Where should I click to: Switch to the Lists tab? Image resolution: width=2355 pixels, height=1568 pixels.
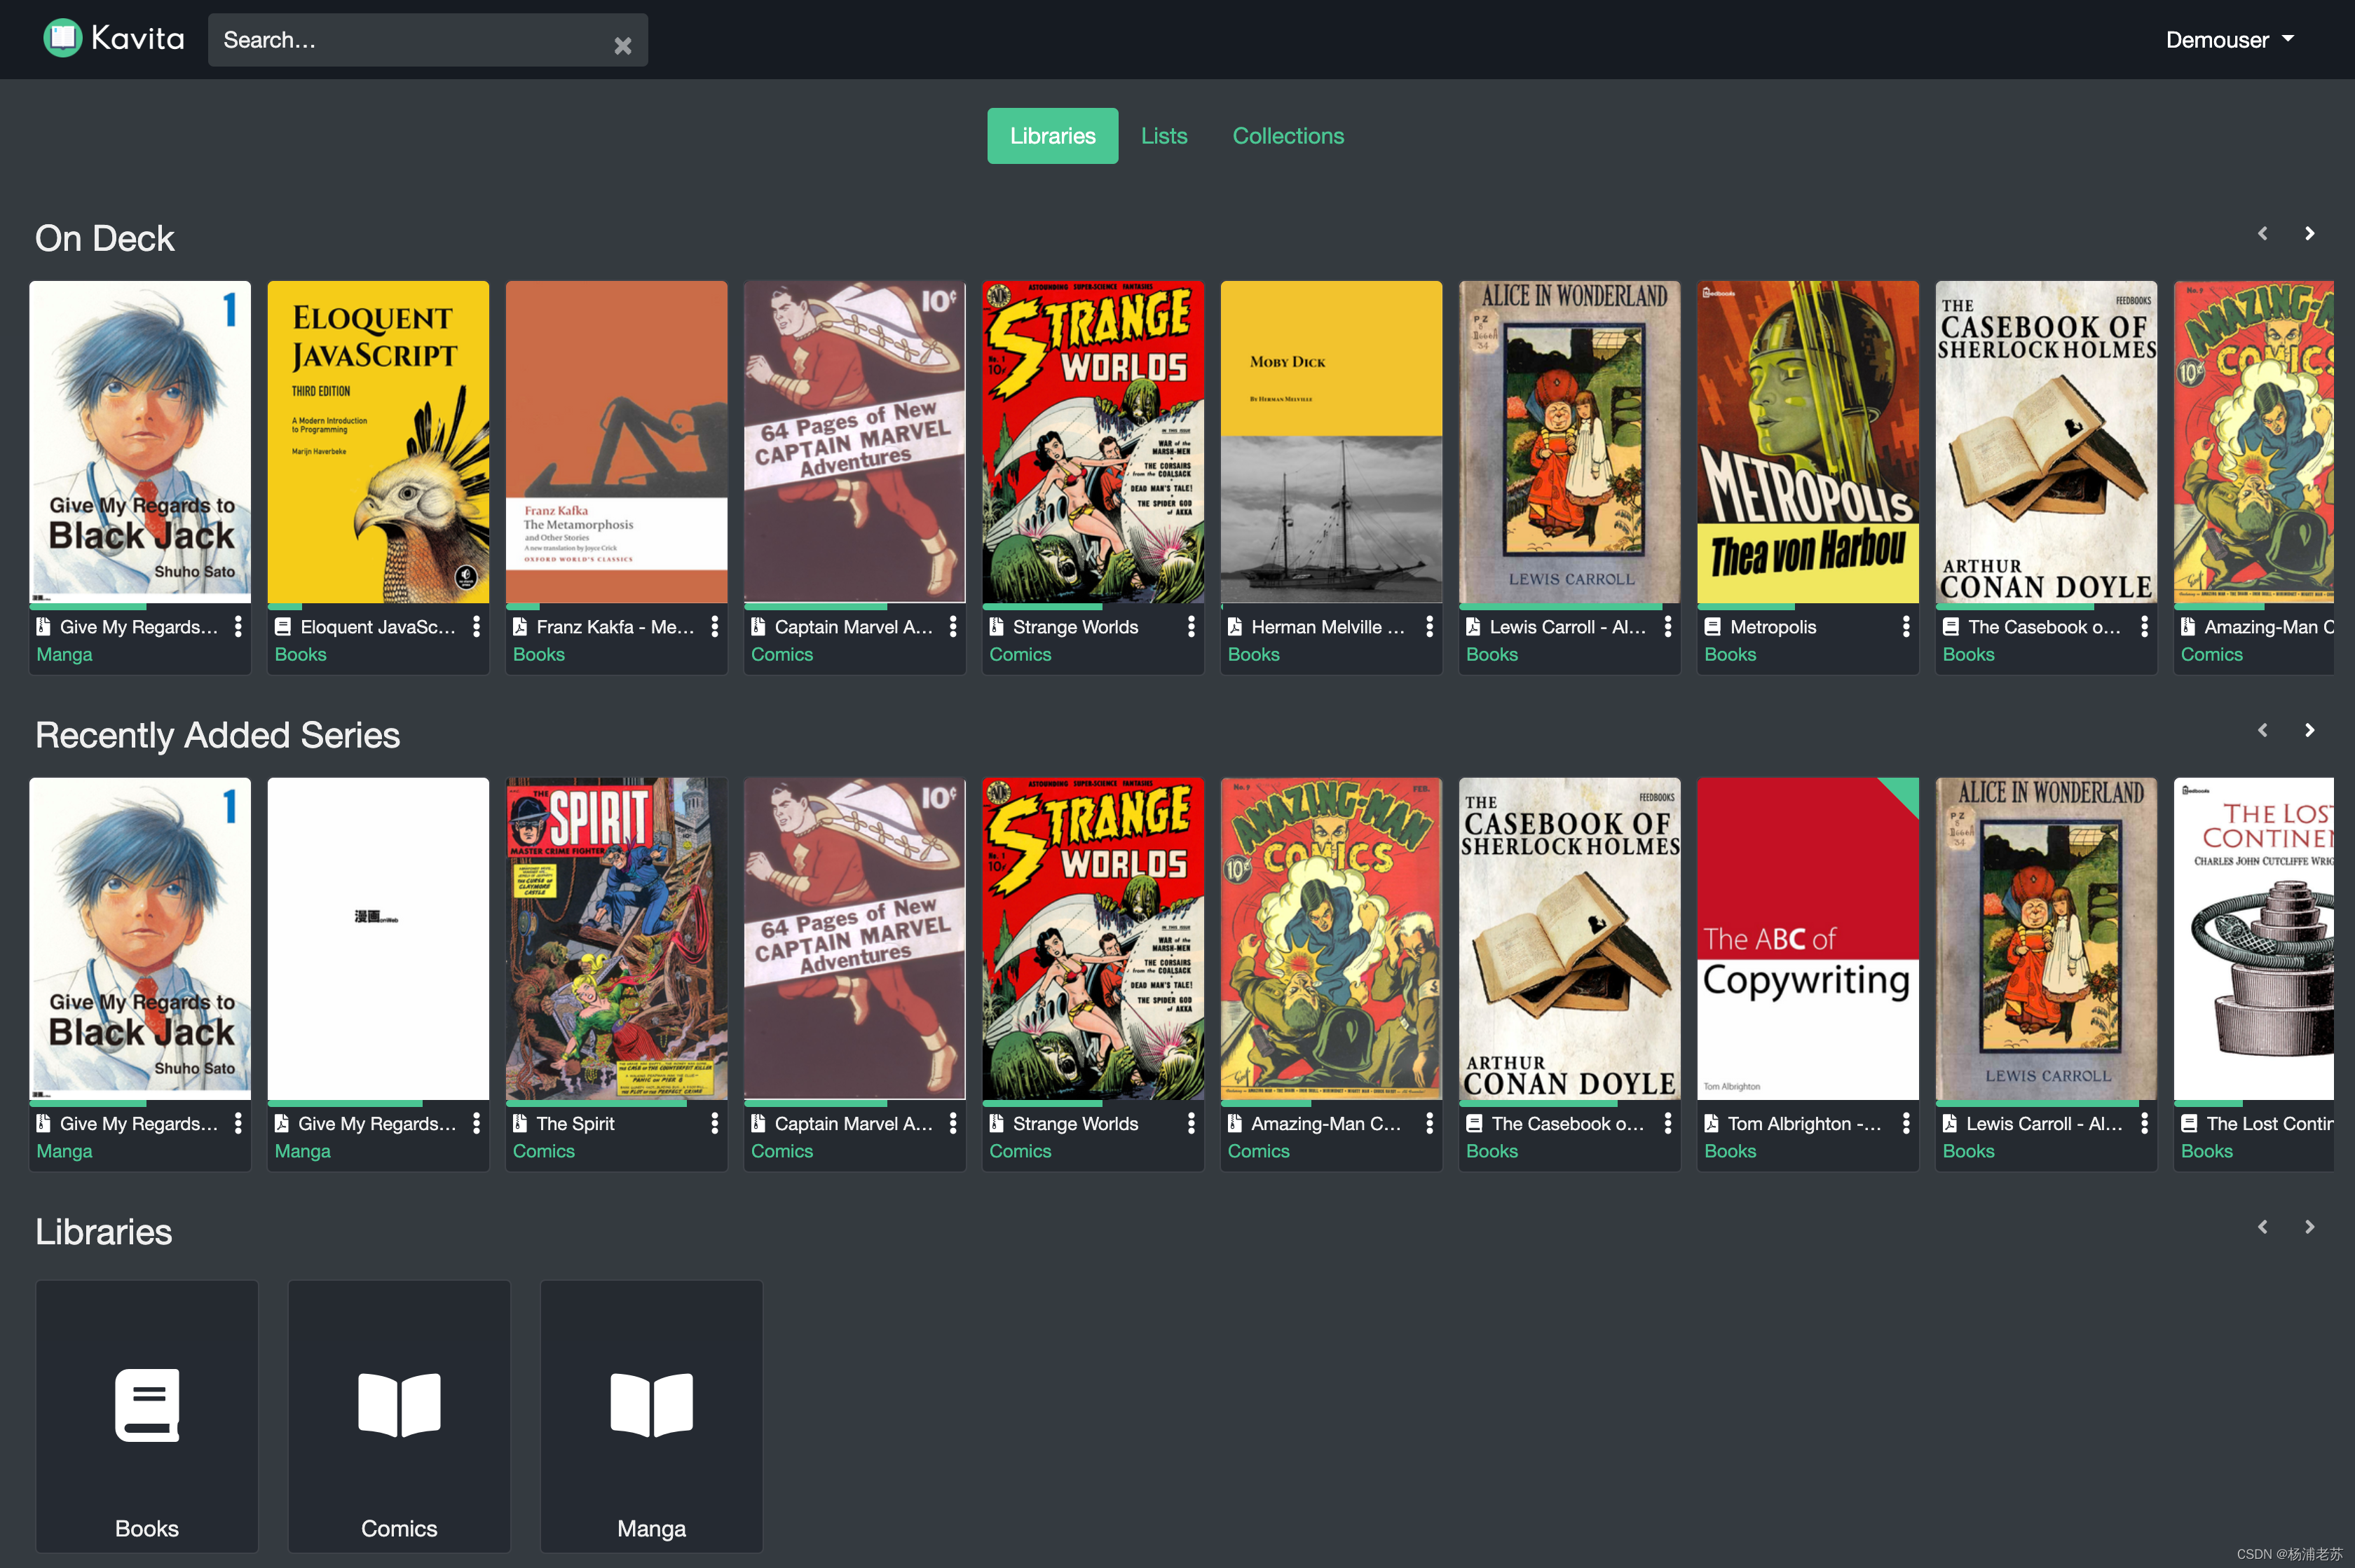1163,136
